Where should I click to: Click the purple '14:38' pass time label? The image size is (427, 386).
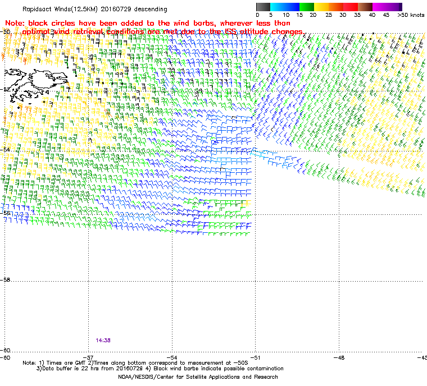(103, 341)
